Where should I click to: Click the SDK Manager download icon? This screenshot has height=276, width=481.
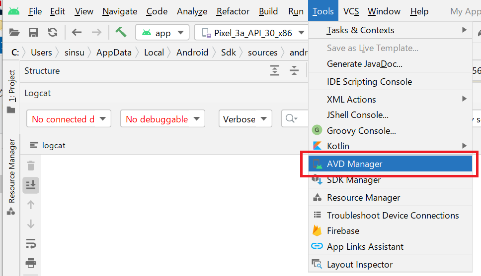(x=317, y=179)
